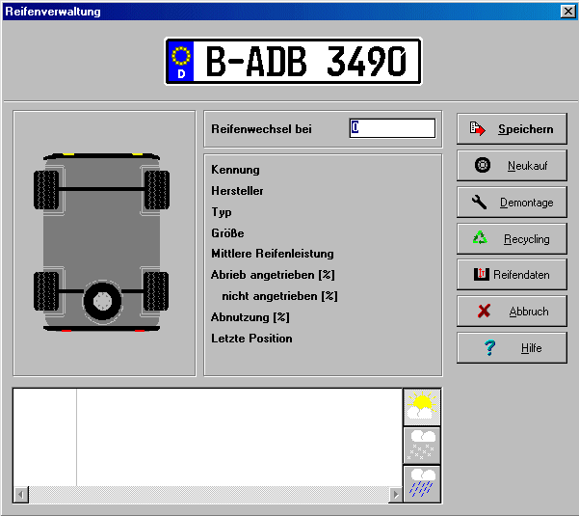Viewport: 579px width, 516px height.
Task: Click the B-ADB 3490 license plate
Action: (293, 61)
